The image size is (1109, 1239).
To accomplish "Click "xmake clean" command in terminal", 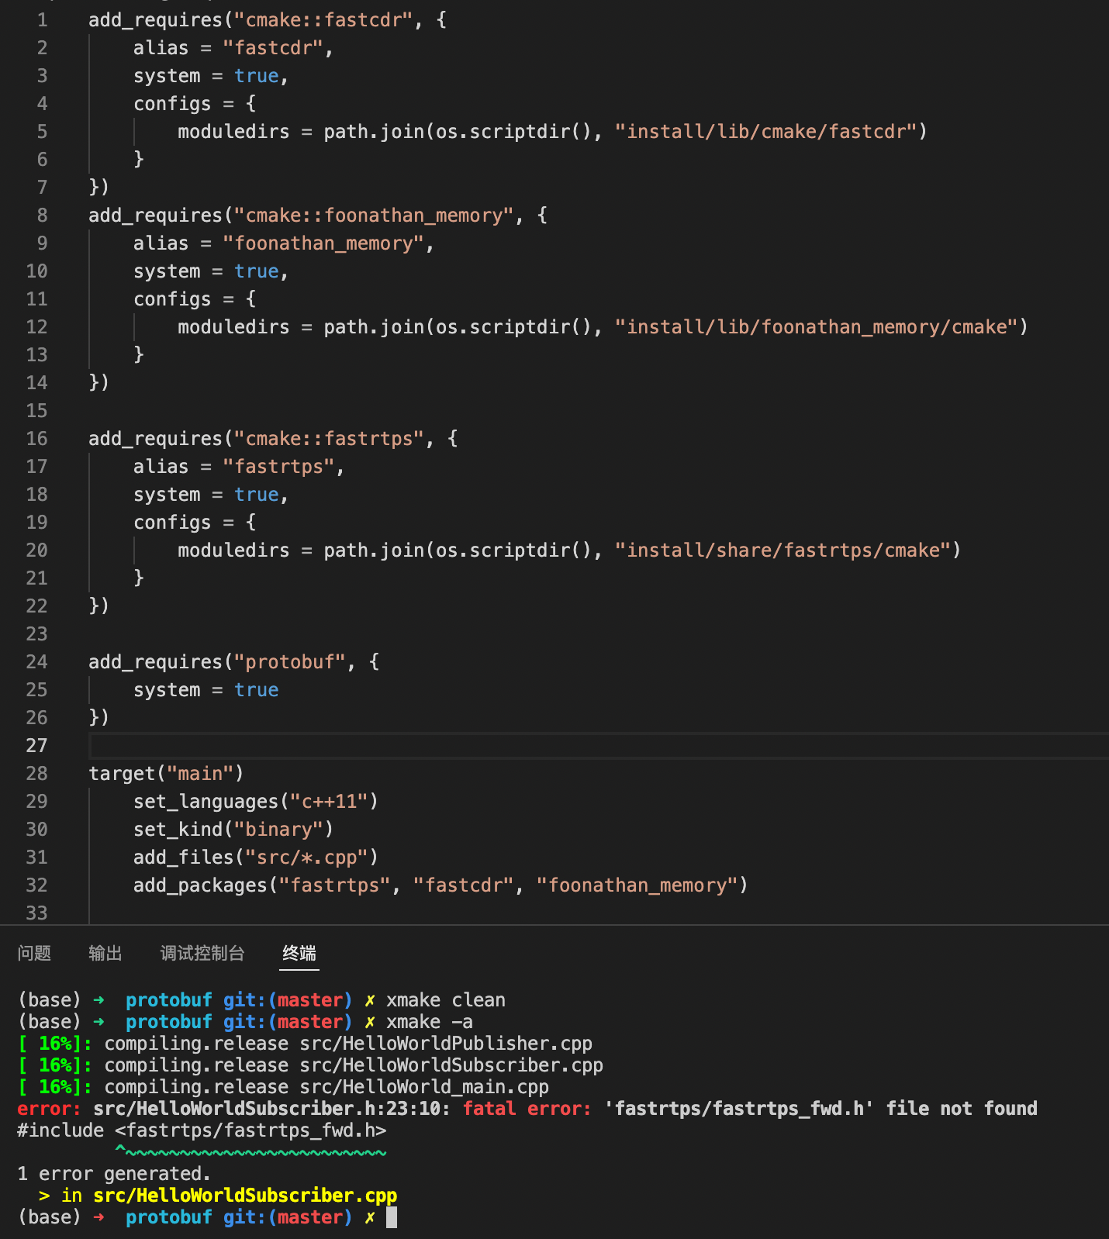I will click(x=446, y=1000).
